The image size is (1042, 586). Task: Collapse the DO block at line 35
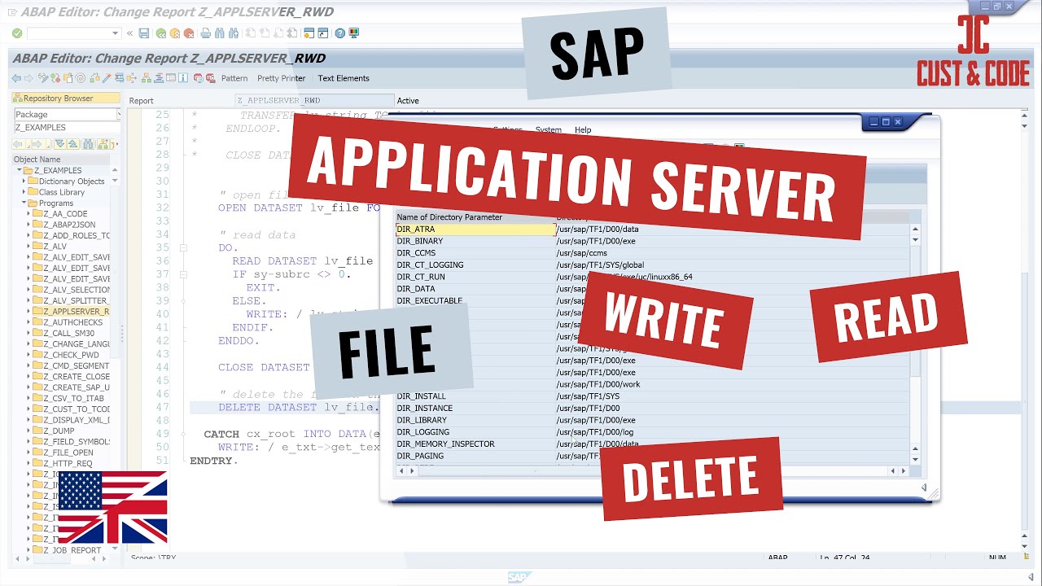[x=183, y=247]
